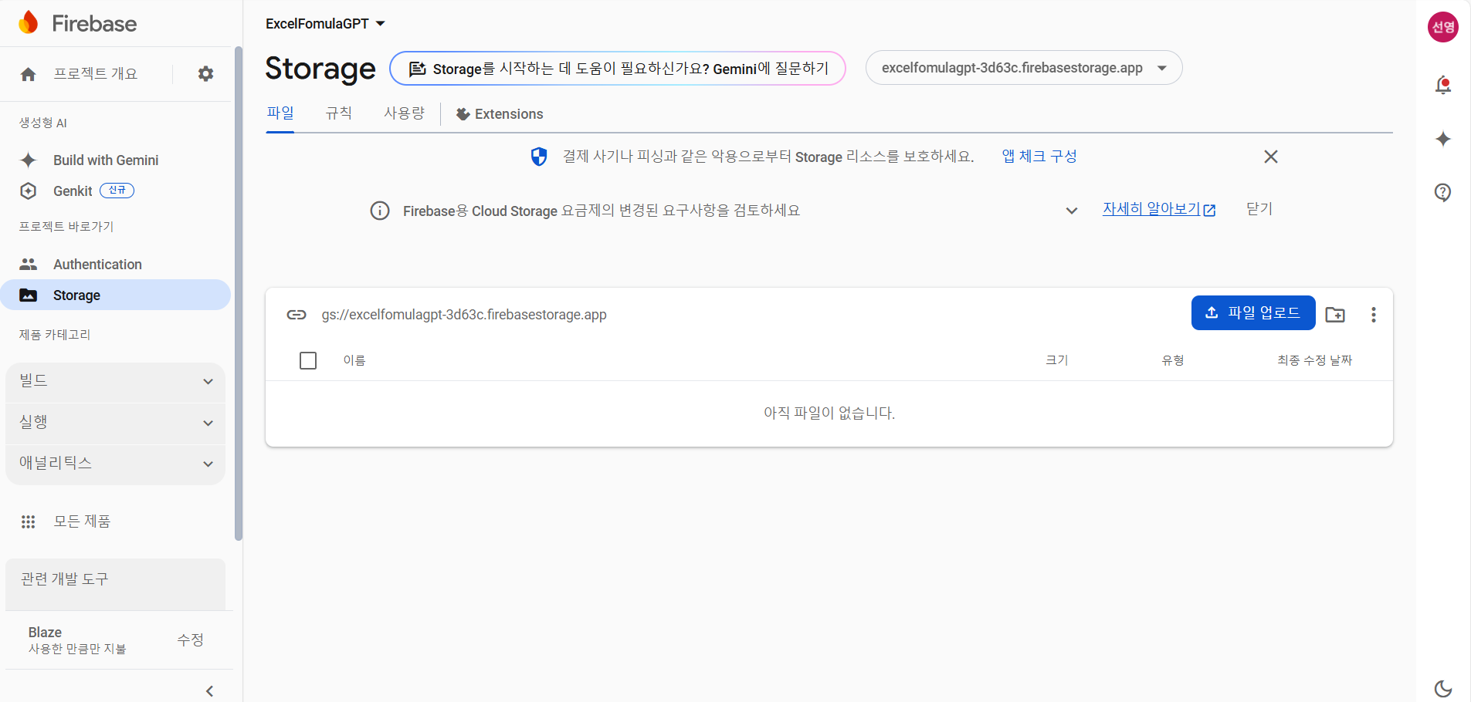This screenshot has height=702, width=1471.
Task: Open the 자세히 알아보기 link
Action: (x=1158, y=209)
